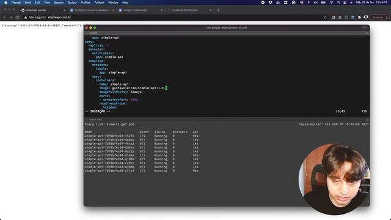Click the lower watch pane title bar
The height and width of the screenshot is (220, 391).
click(227, 120)
